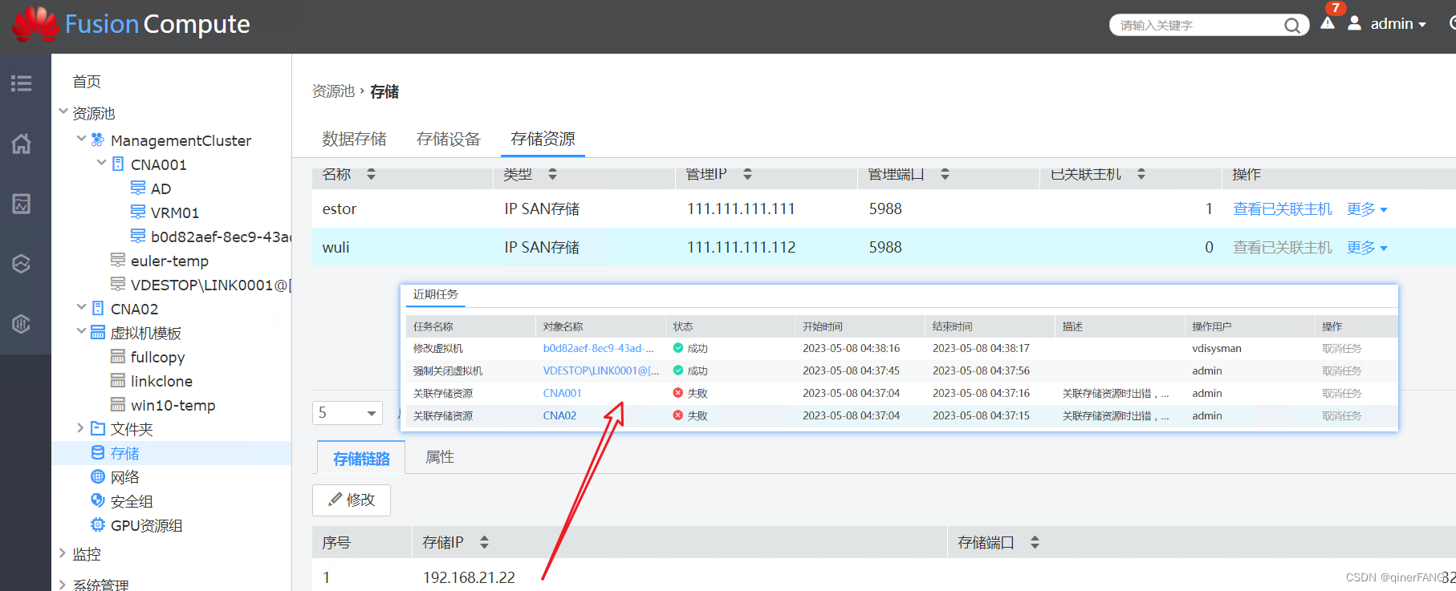The image size is (1456, 591).
Task: Click the storage database icon in tree
Action: click(x=98, y=452)
